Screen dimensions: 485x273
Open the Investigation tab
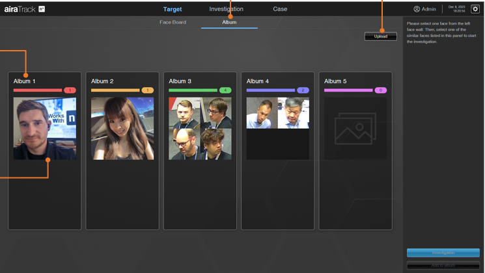pyautogui.click(x=226, y=9)
